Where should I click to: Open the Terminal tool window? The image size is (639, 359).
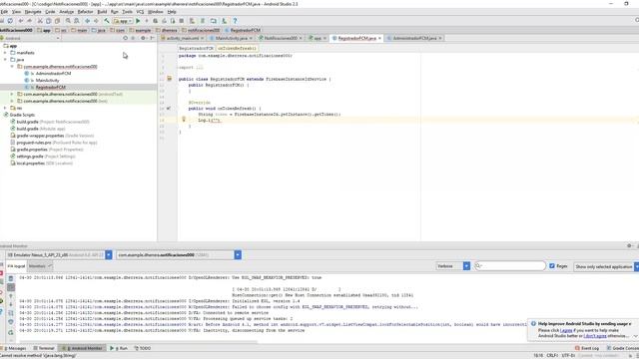(x=44, y=348)
